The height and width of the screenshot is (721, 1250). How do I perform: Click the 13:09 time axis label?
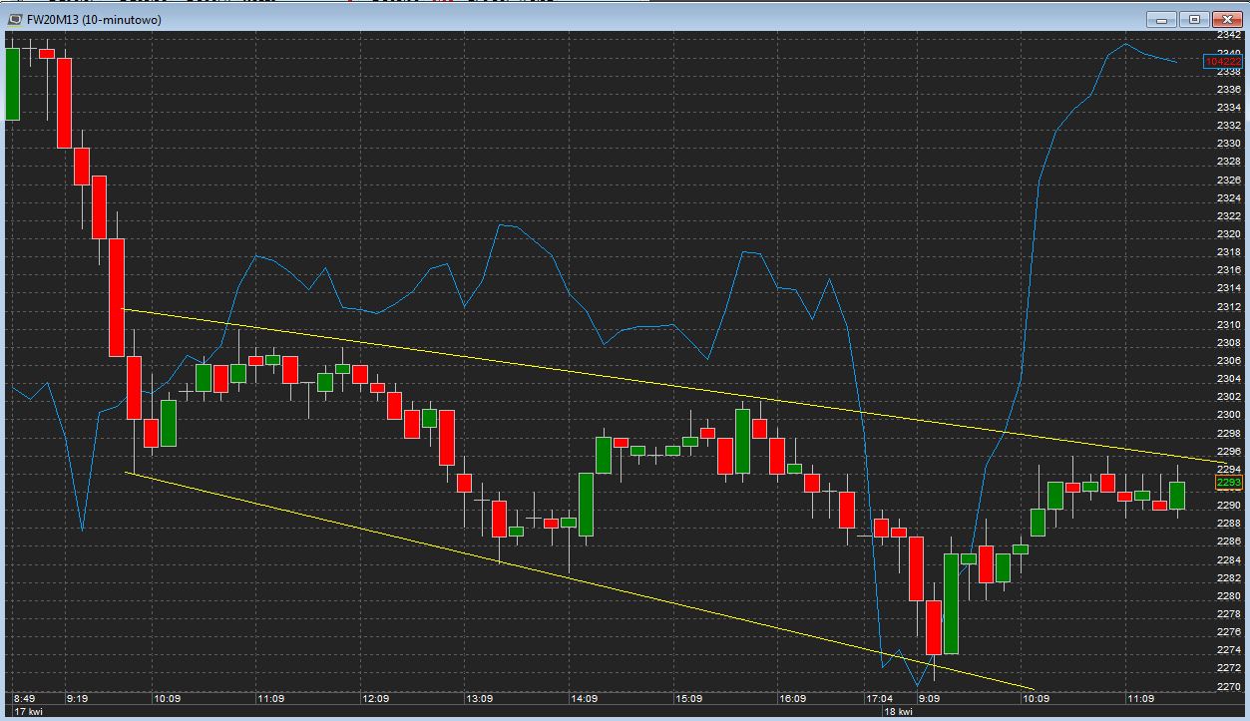[x=481, y=699]
